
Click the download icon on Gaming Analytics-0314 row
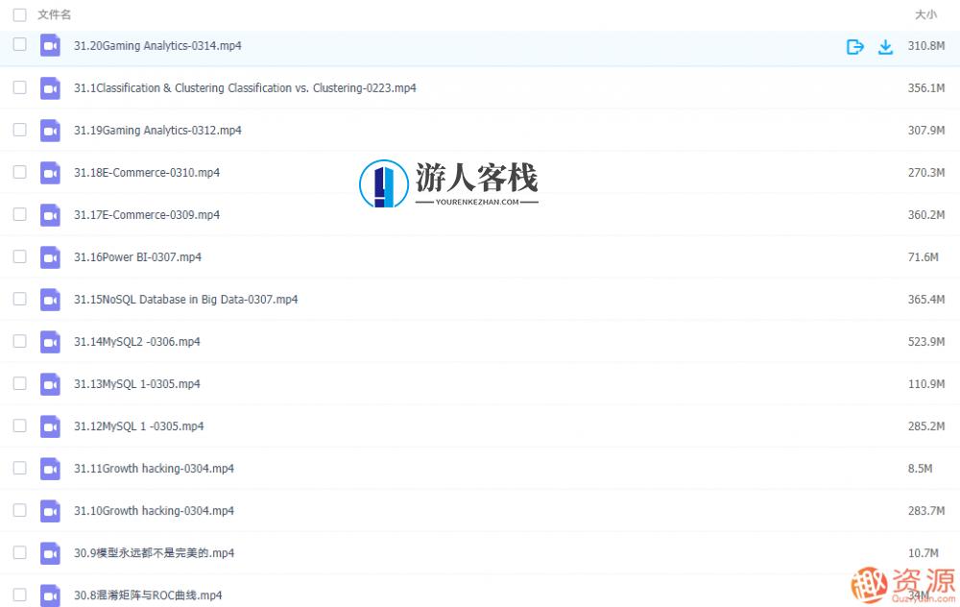coord(885,45)
